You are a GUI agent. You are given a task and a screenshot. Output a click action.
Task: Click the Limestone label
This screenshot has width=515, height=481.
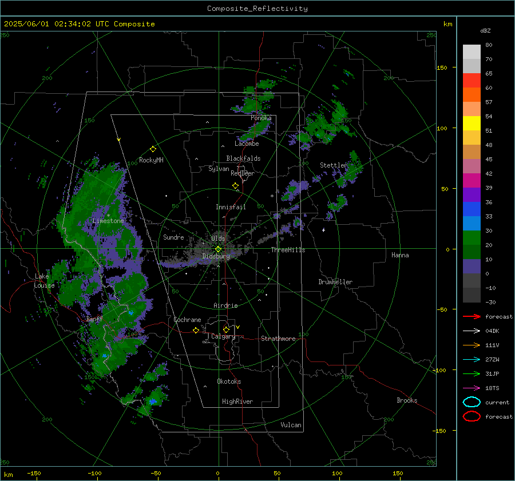click(x=108, y=221)
